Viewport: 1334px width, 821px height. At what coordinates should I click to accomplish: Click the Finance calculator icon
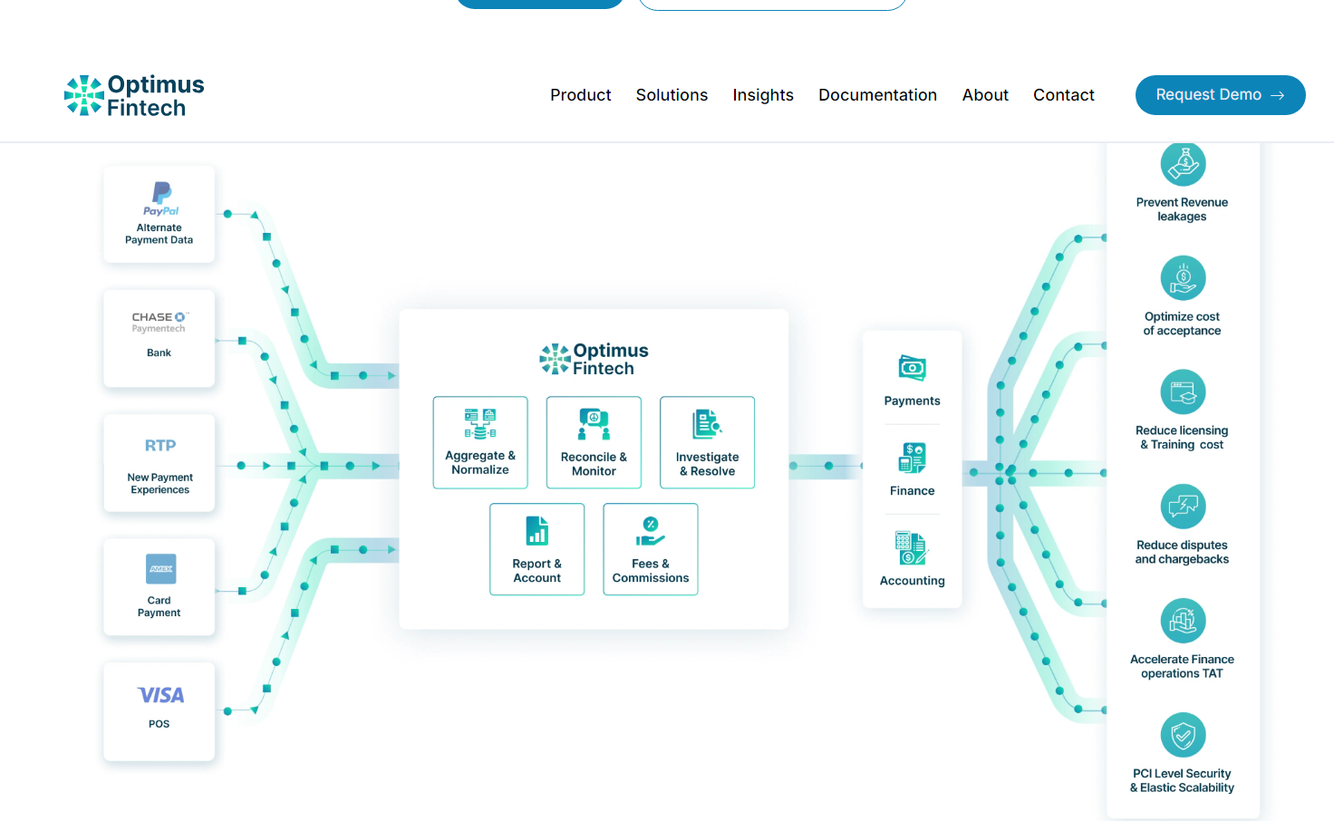[x=913, y=458]
